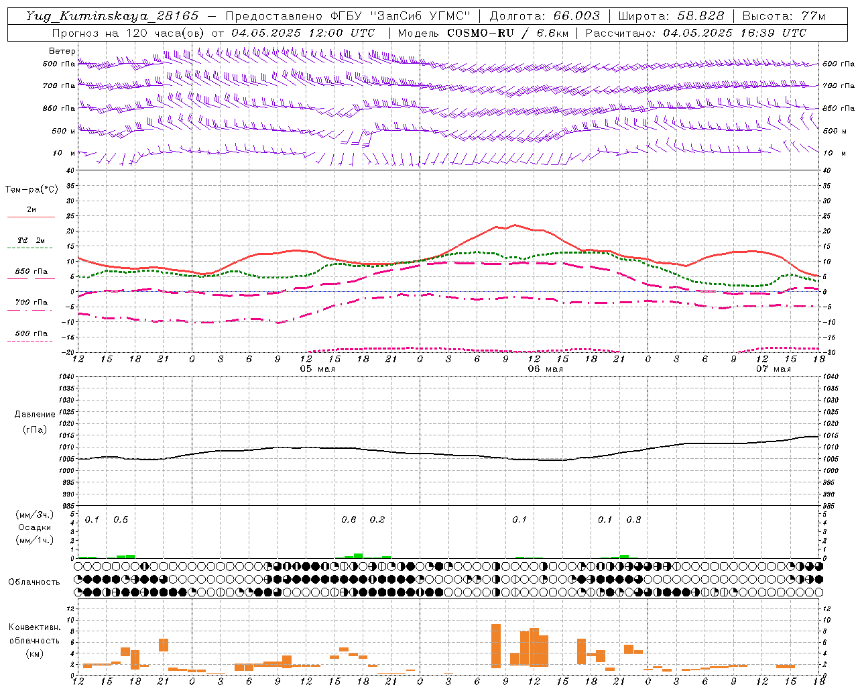Click the tallest orange convective cloud bar

[496, 645]
